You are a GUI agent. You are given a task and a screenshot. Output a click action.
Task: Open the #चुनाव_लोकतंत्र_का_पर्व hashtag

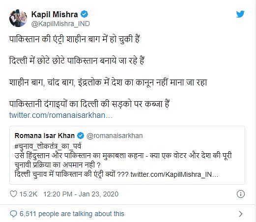[48, 146]
